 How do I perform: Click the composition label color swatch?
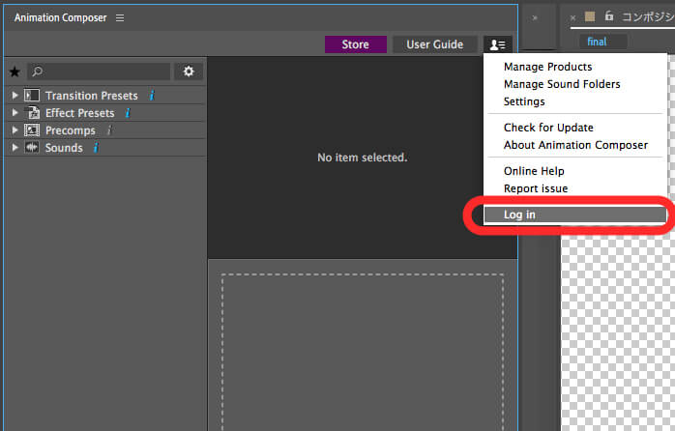pos(590,16)
